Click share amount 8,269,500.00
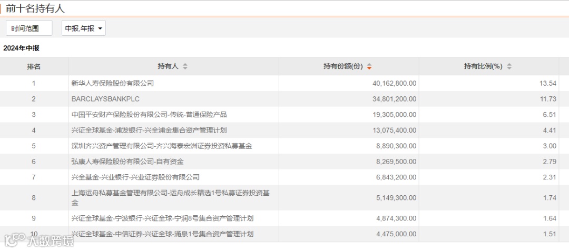 pos(396,162)
